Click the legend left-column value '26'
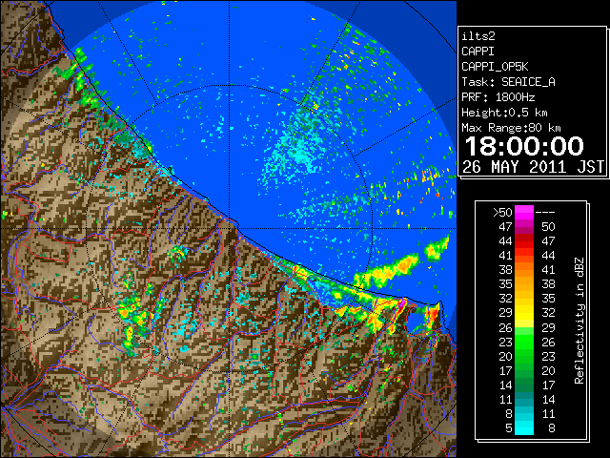Screen dimensions: 610x458 [506, 328]
